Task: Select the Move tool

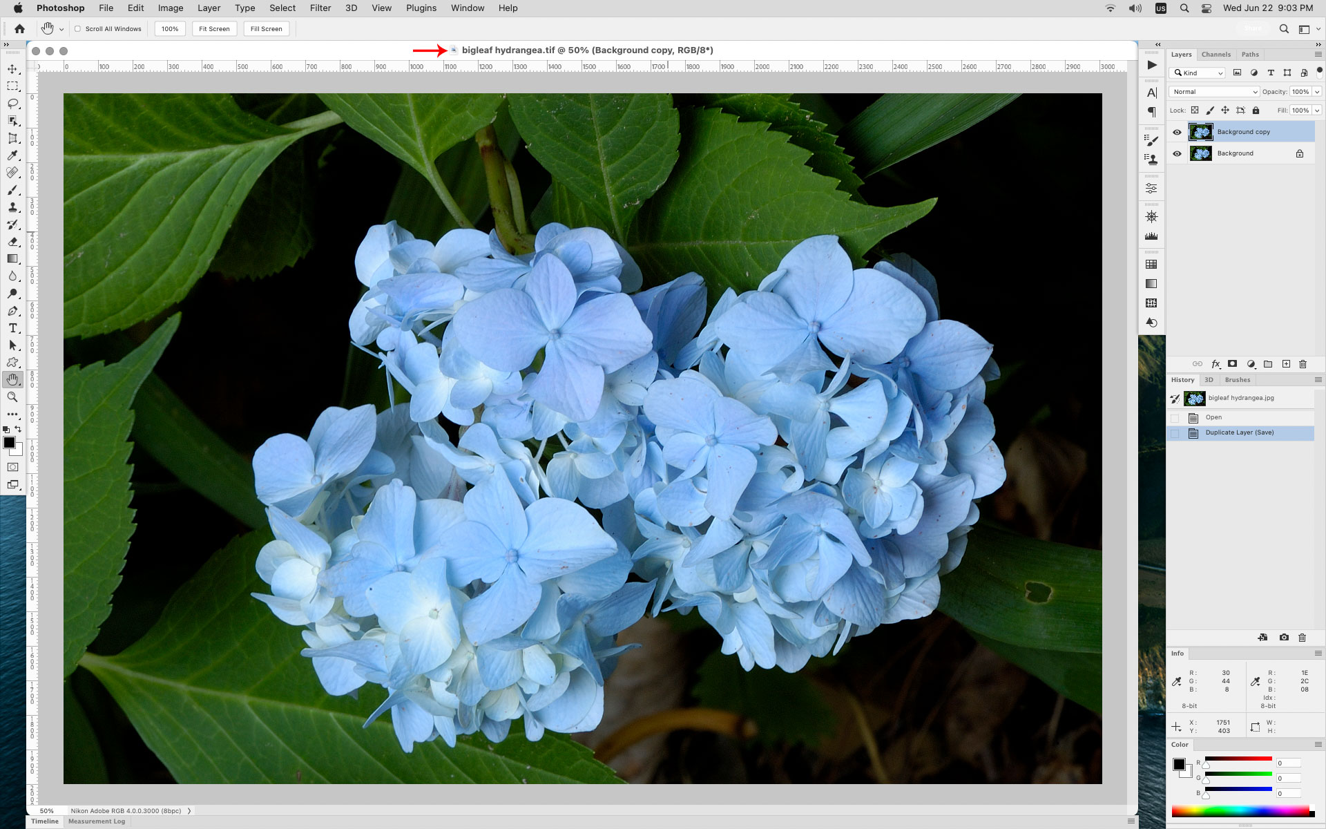Action: coord(12,69)
